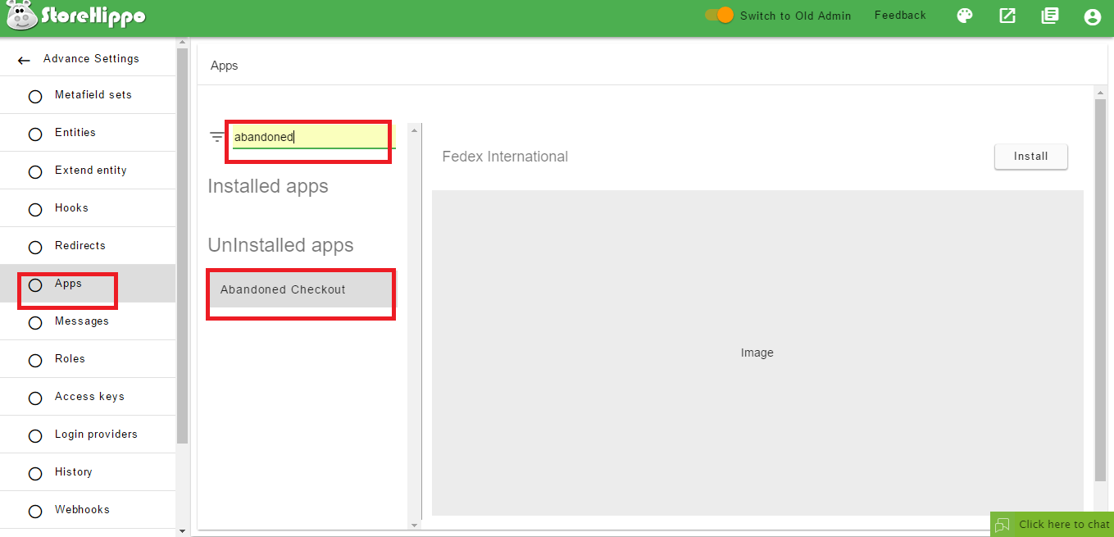Open History menu item
Image resolution: width=1114 pixels, height=537 pixels.
click(88, 472)
